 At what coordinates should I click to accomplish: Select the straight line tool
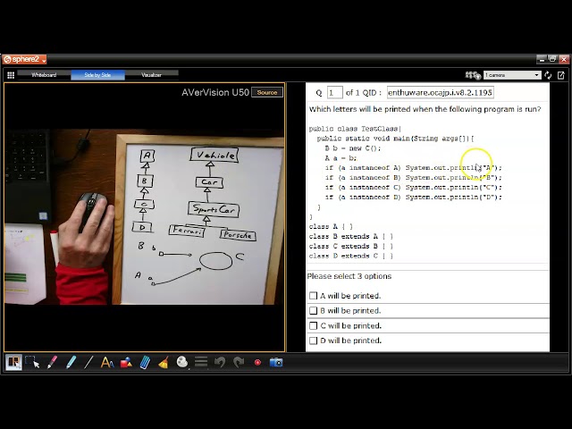click(88, 362)
